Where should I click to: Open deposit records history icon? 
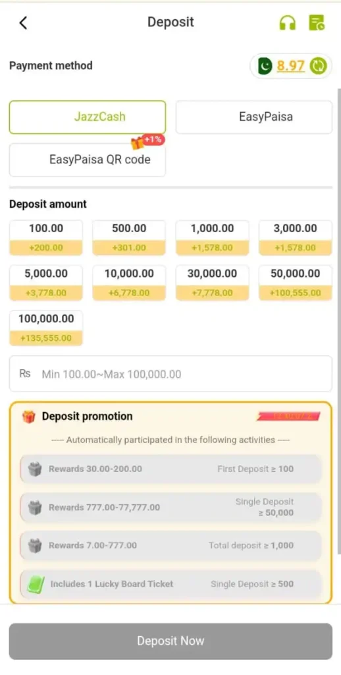click(x=317, y=22)
